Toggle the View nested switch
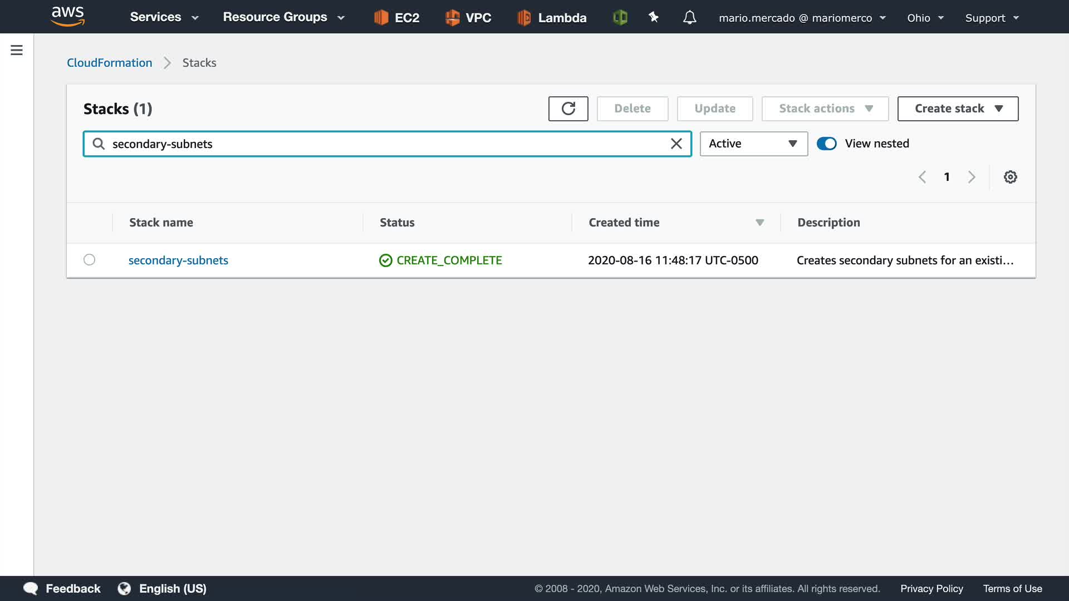Screen dimensions: 1069x601 pyautogui.click(x=826, y=144)
